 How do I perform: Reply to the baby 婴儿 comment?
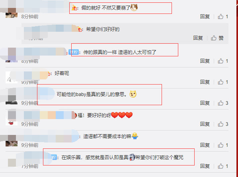pos(205,103)
